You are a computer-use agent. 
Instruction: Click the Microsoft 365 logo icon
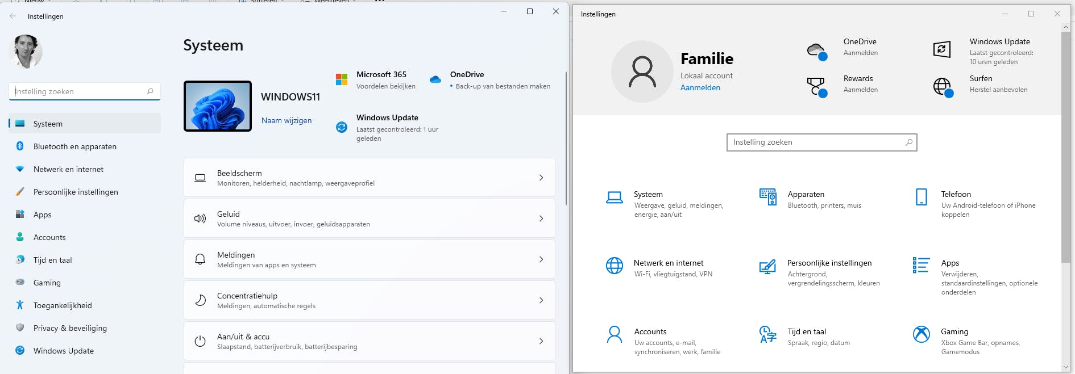tap(342, 79)
